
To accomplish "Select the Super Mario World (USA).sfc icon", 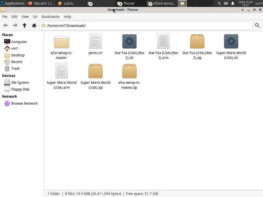I will coord(231,41).
